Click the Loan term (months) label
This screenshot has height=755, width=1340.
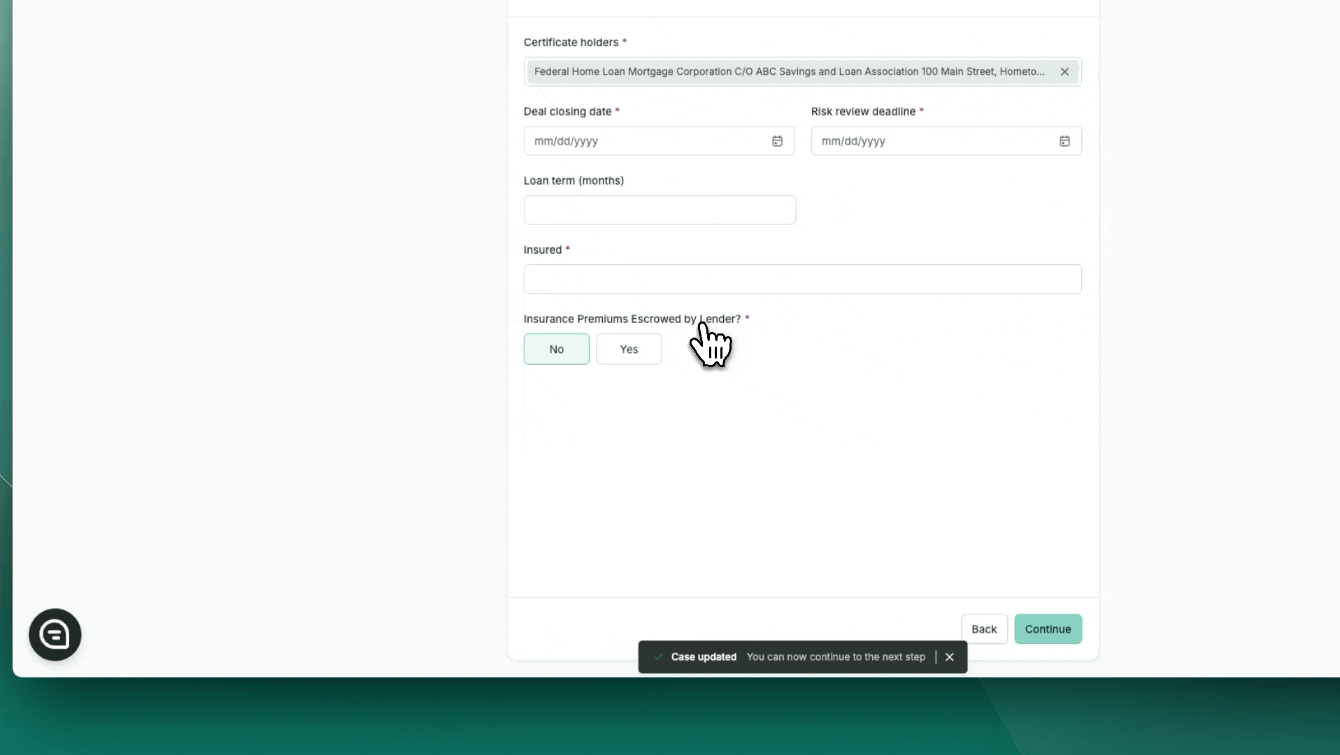point(573,181)
